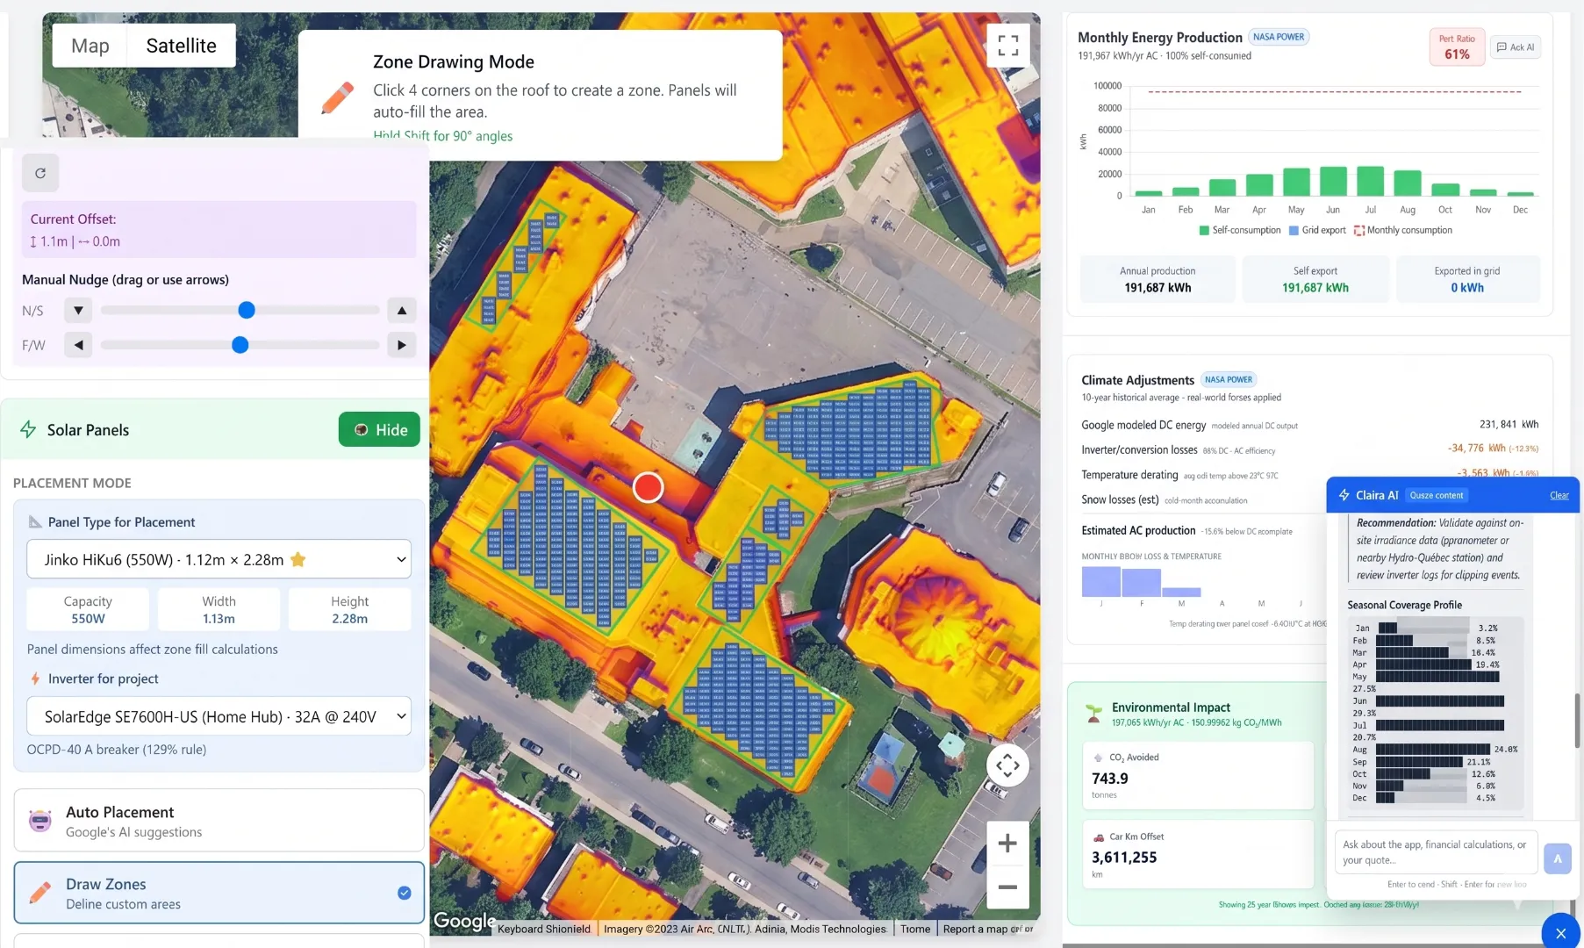Click the Ask AI button
This screenshot has height=948, width=1584.
1516,47
